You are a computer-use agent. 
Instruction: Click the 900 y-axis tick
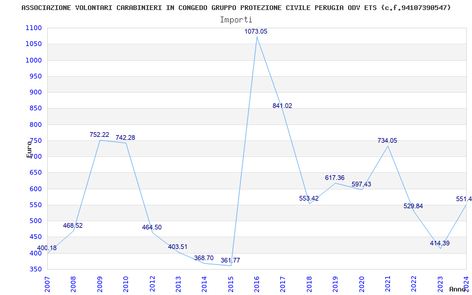tap(35, 93)
